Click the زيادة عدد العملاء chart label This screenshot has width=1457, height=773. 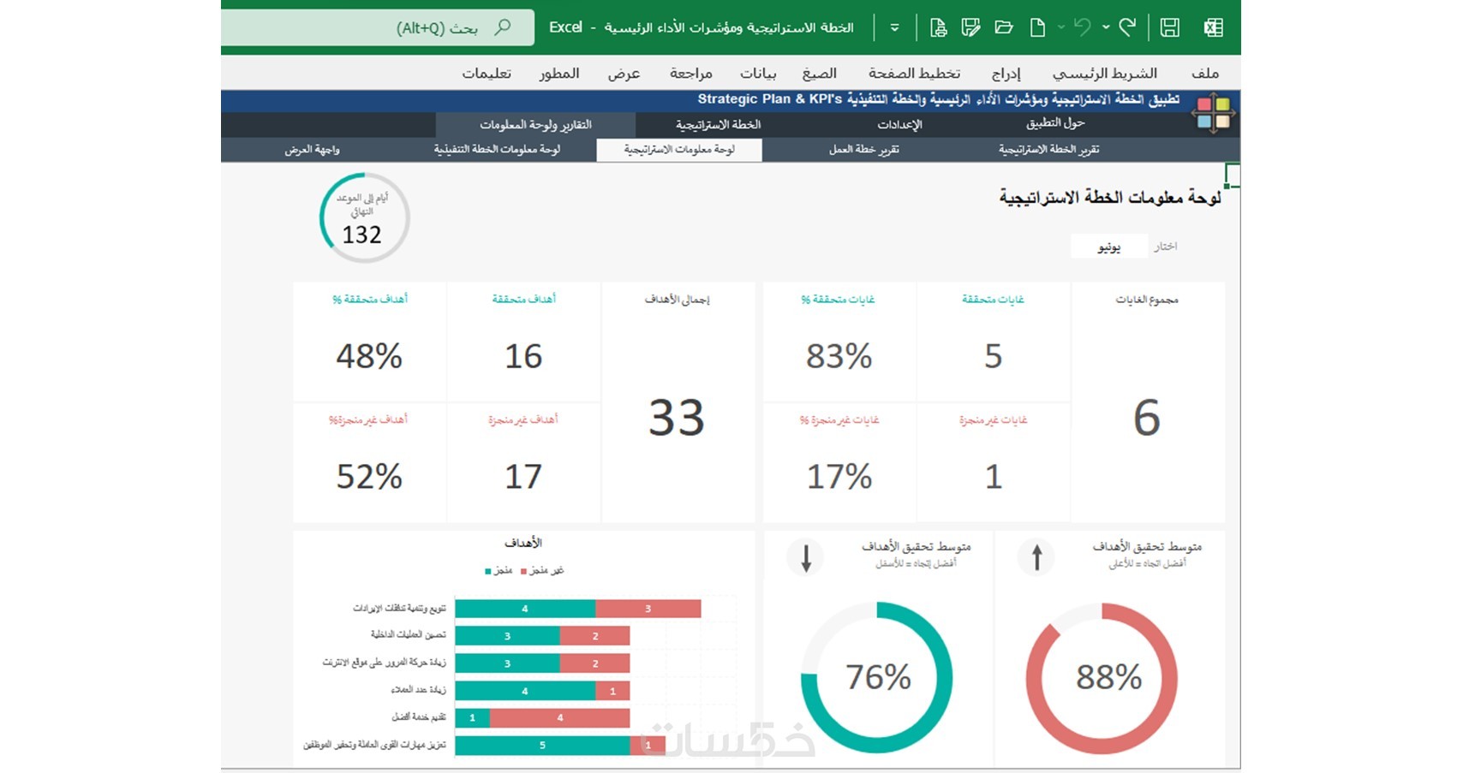[x=418, y=690]
